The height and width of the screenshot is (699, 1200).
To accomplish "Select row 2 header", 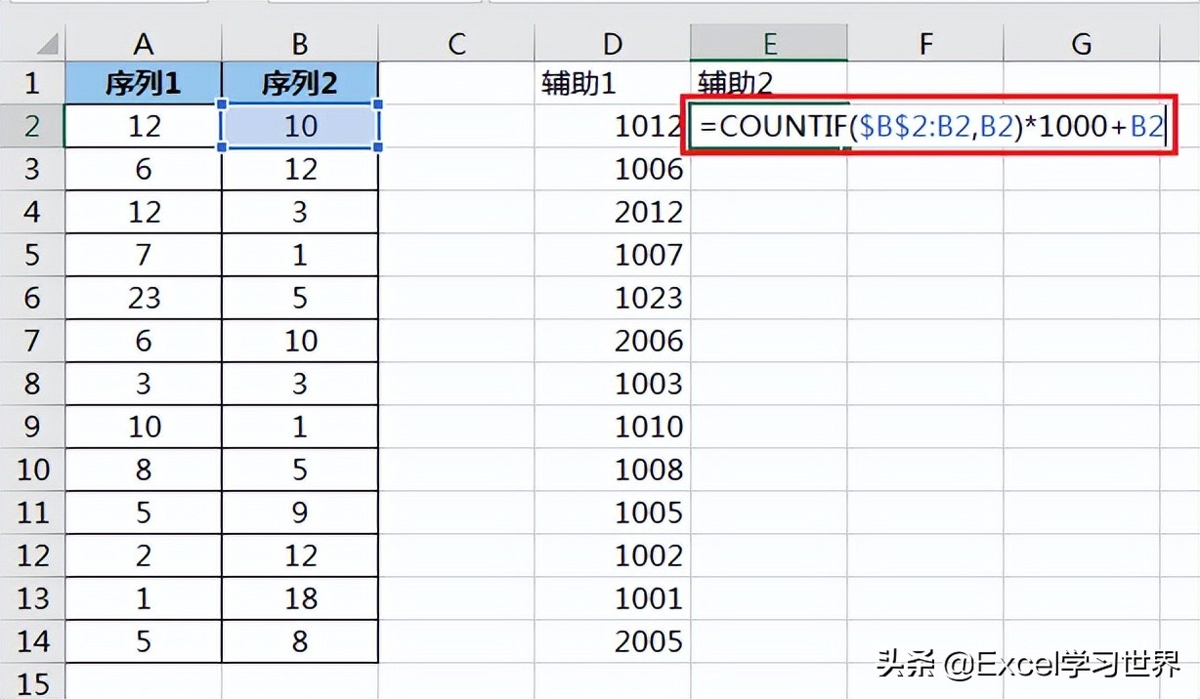I will (x=32, y=126).
